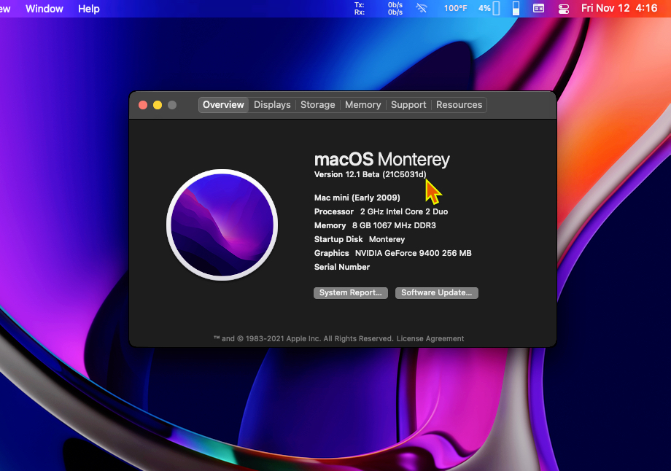
Task: Minimize the About This Mac window
Action: pyautogui.click(x=158, y=105)
